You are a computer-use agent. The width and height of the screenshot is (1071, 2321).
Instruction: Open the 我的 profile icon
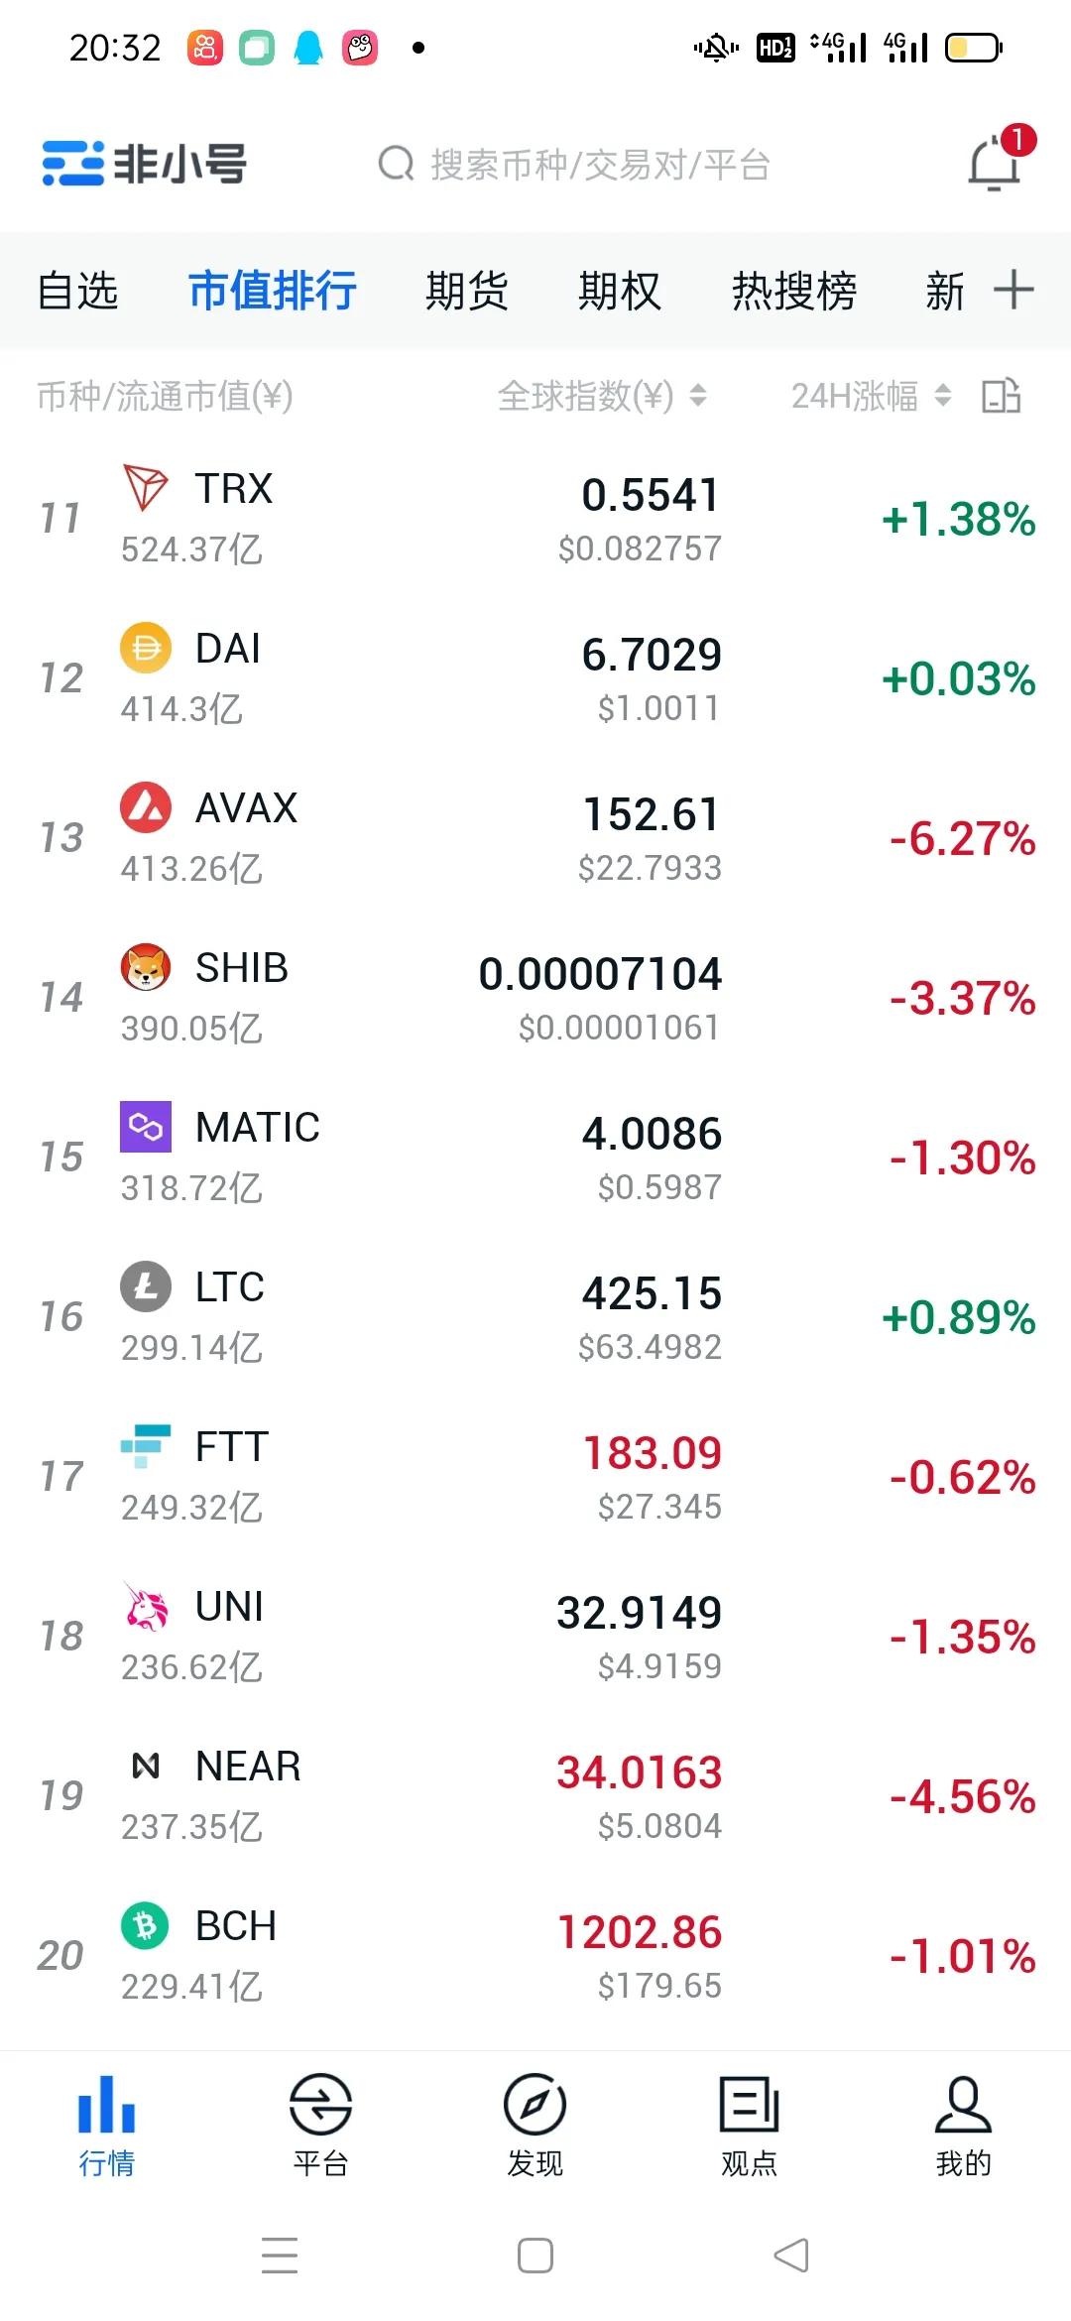pos(963,2104)
